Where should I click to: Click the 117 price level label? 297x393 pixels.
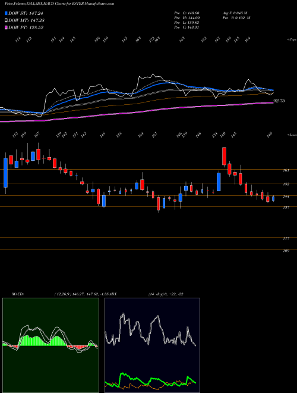[286, 239]
